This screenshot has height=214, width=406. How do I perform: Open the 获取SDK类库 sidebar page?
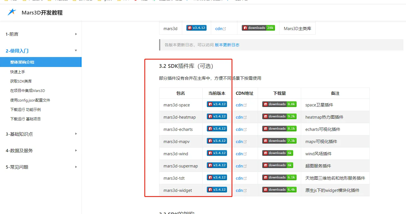point(21,81)
